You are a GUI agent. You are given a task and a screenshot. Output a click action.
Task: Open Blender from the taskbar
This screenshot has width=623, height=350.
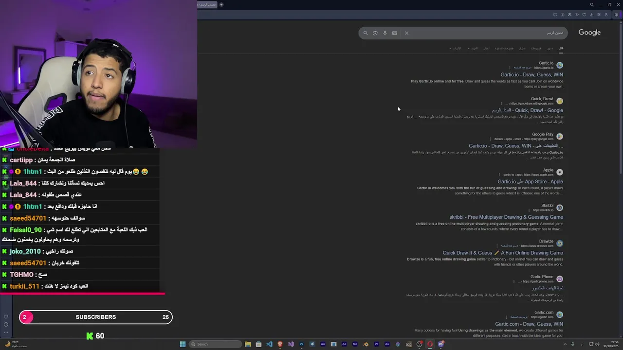point(366,344)
